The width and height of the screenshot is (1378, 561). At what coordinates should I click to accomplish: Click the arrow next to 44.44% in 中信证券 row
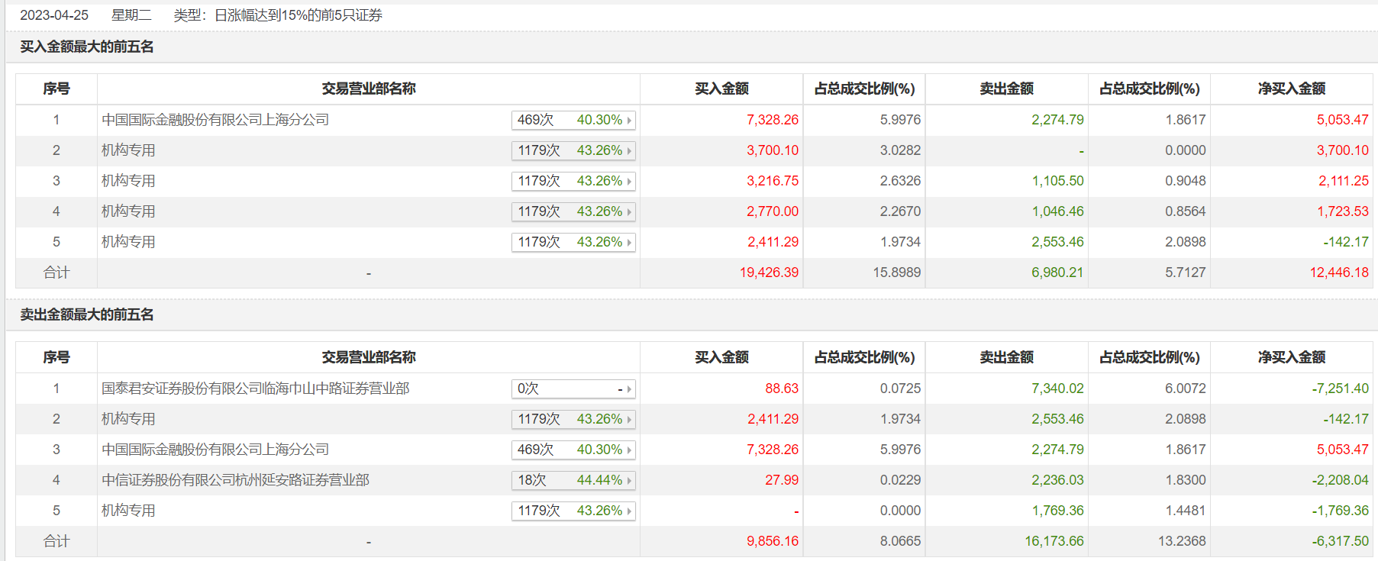(x=629, y=481)
